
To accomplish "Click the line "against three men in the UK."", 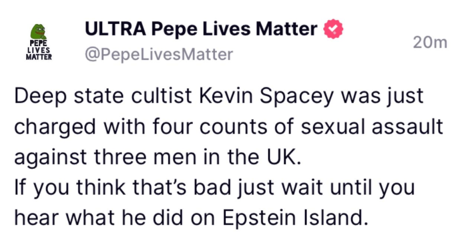I will [x=158, y=158].
